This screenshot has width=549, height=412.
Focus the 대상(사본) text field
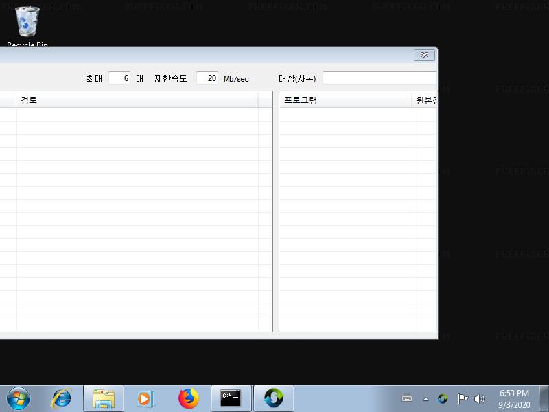pyautogui.click(x=380, y=78)
